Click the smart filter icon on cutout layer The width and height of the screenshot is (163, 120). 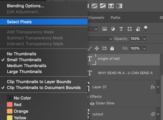pyautogui.click(x=153, y=114)
